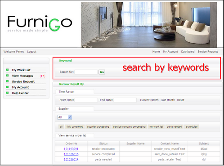The height and width of the screenshot is (166, 224).
Task: Select Last Month time range
Action: pyautogui.click(x=168, y=100)
